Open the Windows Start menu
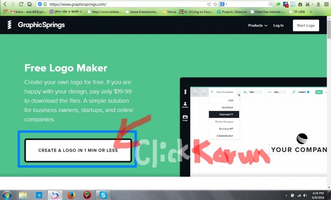331x200 pixels. (x=7, y=195)
